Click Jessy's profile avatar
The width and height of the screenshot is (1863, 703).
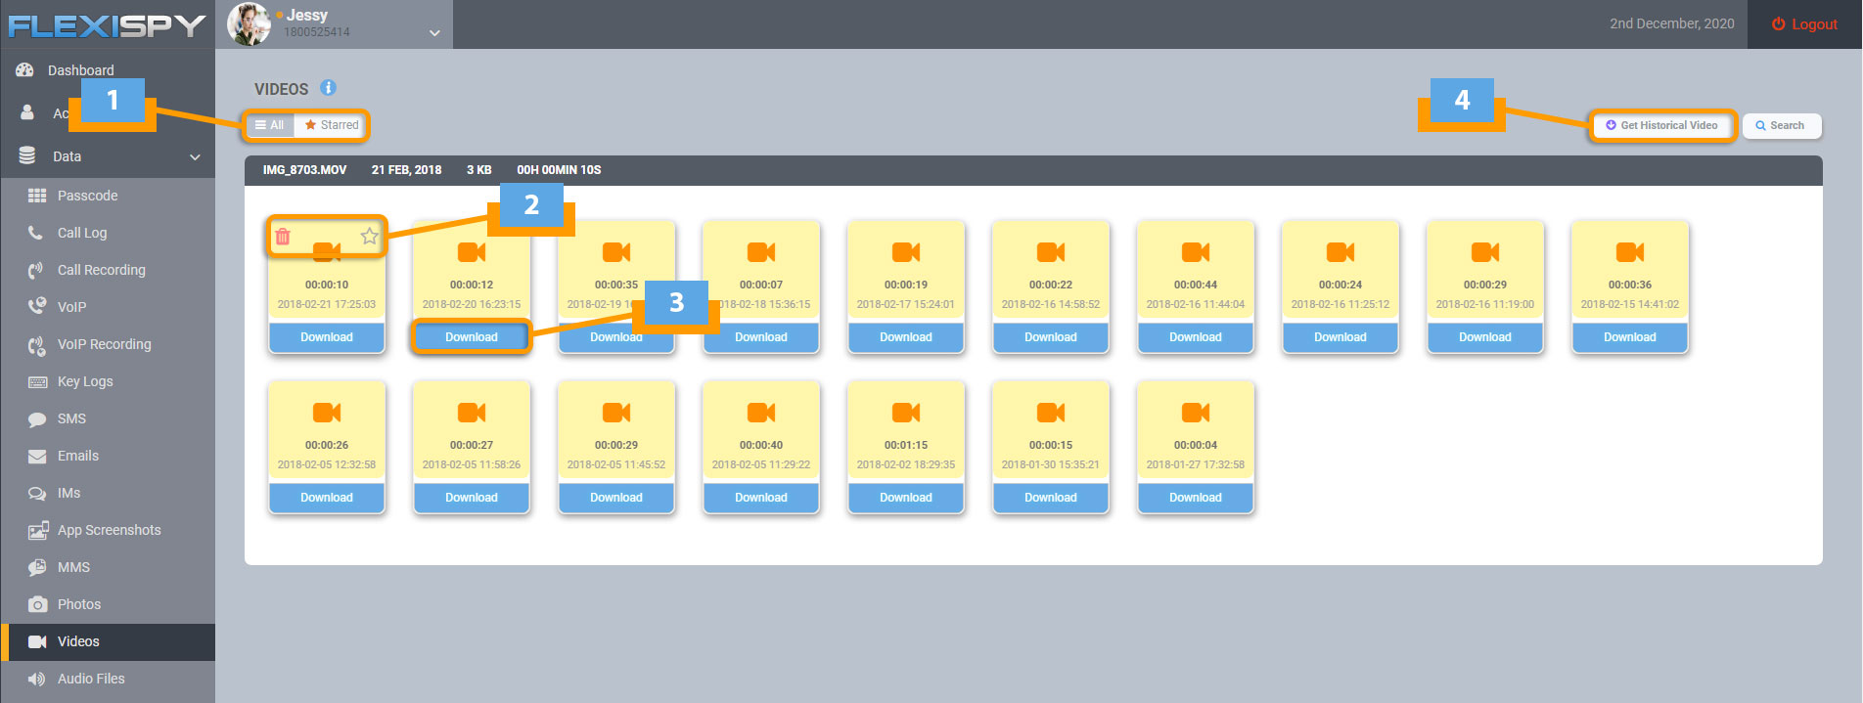click(249, 23)
